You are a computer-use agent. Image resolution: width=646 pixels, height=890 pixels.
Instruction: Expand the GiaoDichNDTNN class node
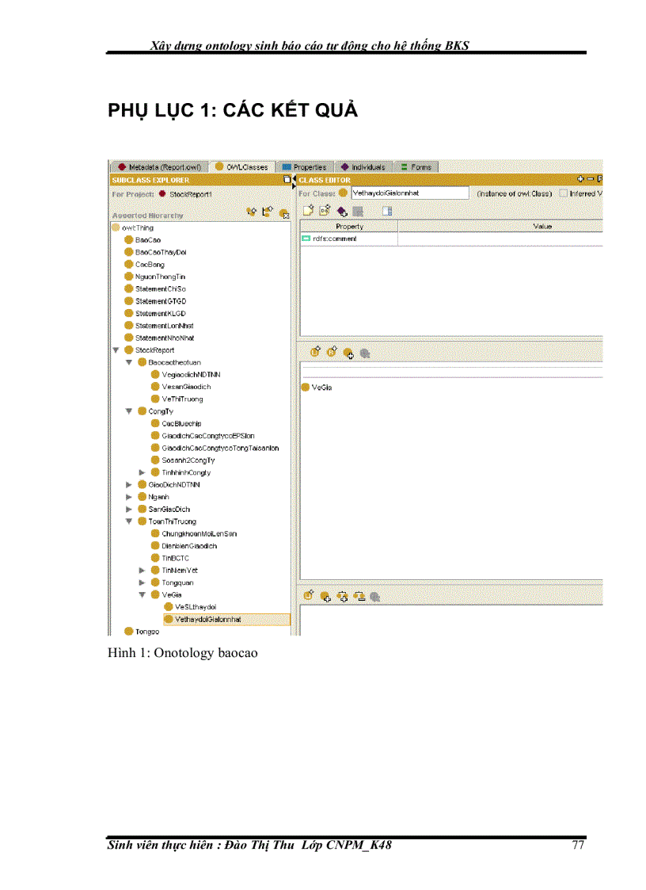point(129,484)
